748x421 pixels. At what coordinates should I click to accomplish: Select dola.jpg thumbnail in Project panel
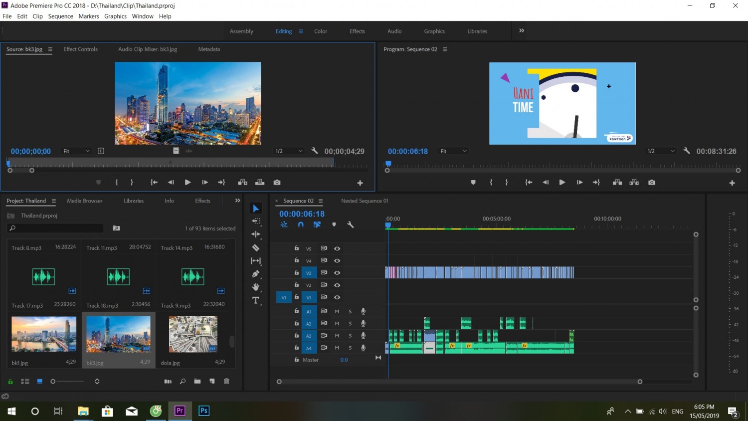[193, 334]
